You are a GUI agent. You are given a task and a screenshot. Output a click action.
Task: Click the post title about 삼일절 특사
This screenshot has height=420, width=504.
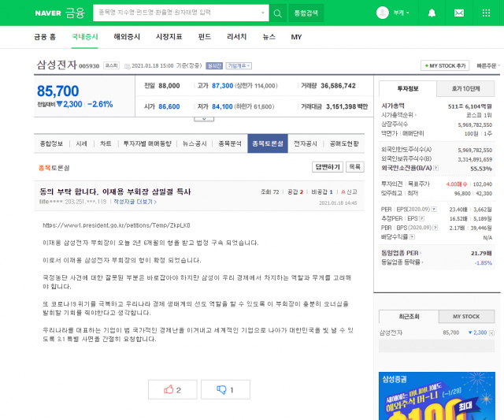pos(115,192)
